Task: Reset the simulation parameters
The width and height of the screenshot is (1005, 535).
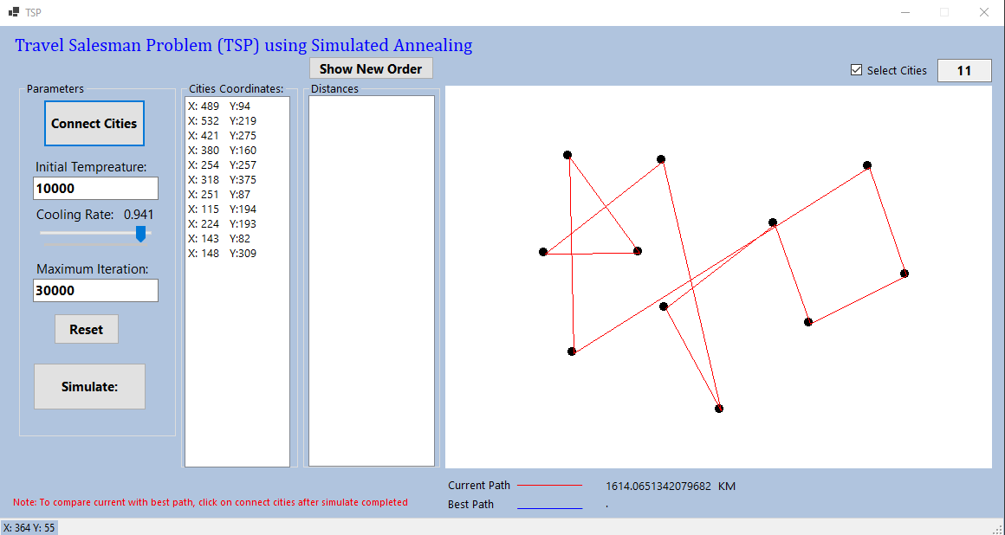Action: coord(86,329)
